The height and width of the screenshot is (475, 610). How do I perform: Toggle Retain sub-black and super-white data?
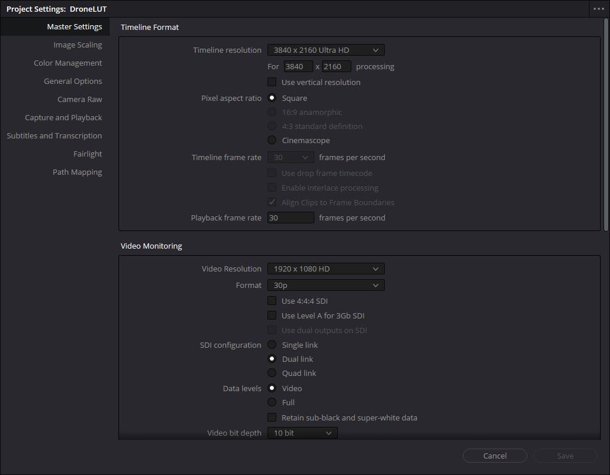point(272,418)
